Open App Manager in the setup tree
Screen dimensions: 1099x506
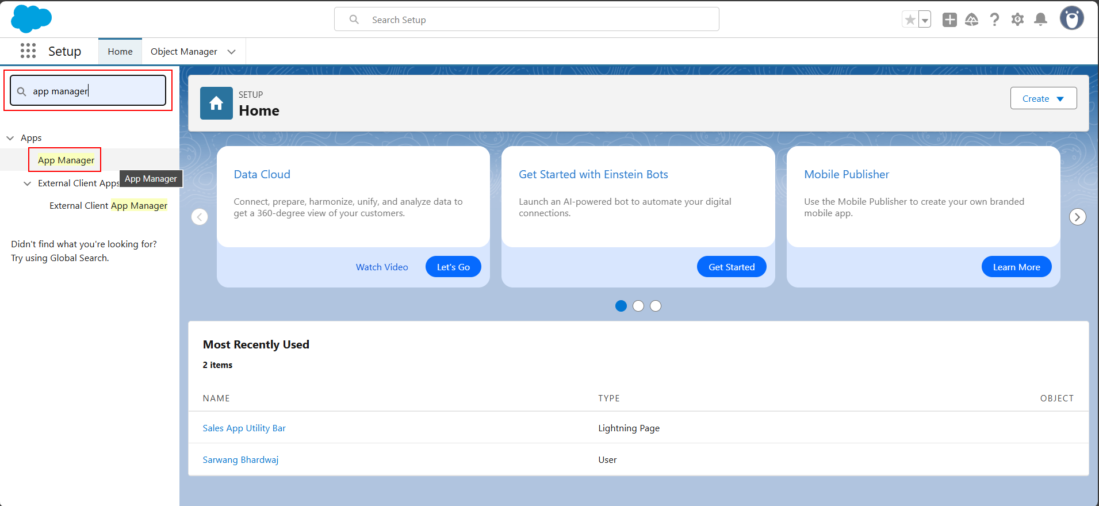(x=66, y=160)
